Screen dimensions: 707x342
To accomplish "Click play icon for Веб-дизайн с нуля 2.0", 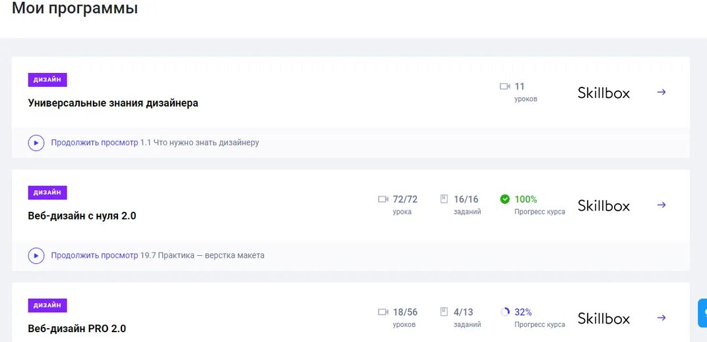I will click(36, 255).
